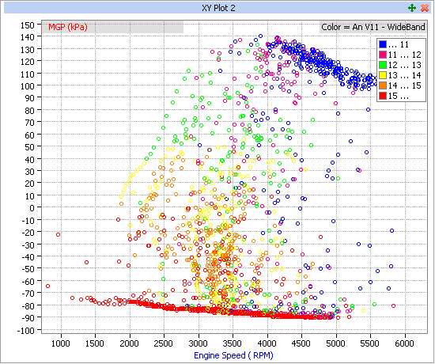Close XY Plot 2 with red X

click(x=425, y=8)
